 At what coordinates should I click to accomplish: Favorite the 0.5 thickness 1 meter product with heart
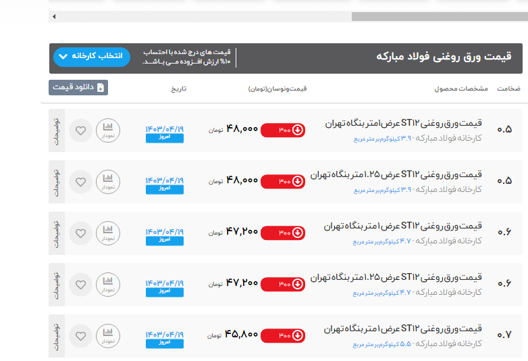(80, 130)
